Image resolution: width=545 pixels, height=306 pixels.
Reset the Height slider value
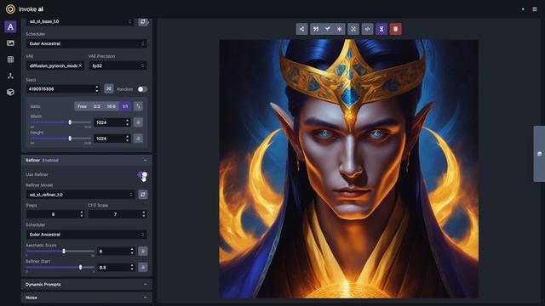click(138, 139)
